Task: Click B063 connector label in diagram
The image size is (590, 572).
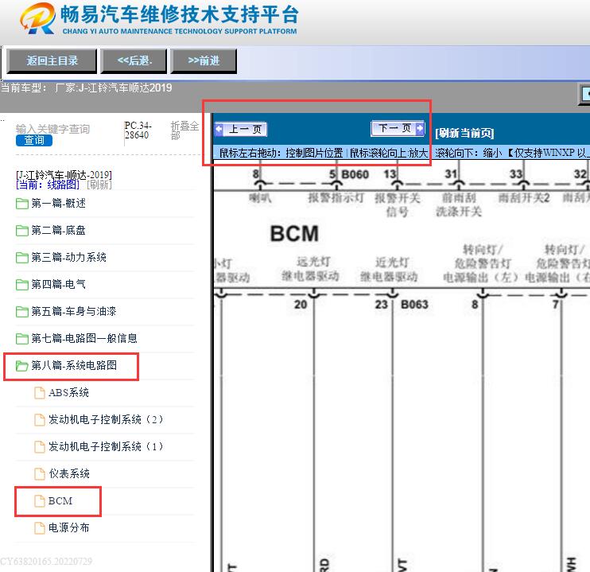Action: click(414, 304)
